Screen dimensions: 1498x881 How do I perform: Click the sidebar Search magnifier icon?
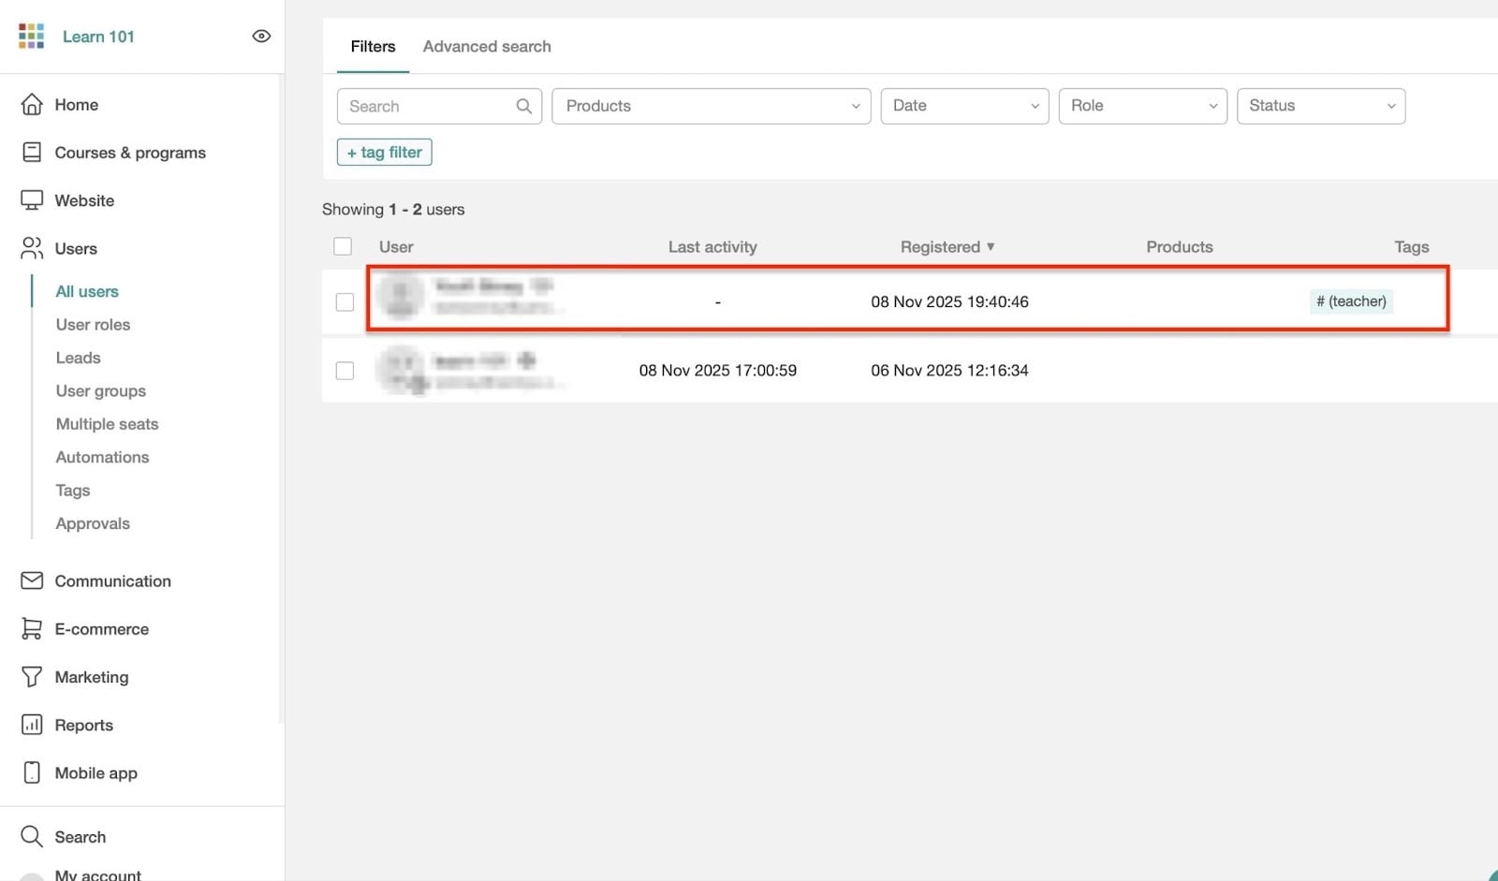[x=32, y=836]
